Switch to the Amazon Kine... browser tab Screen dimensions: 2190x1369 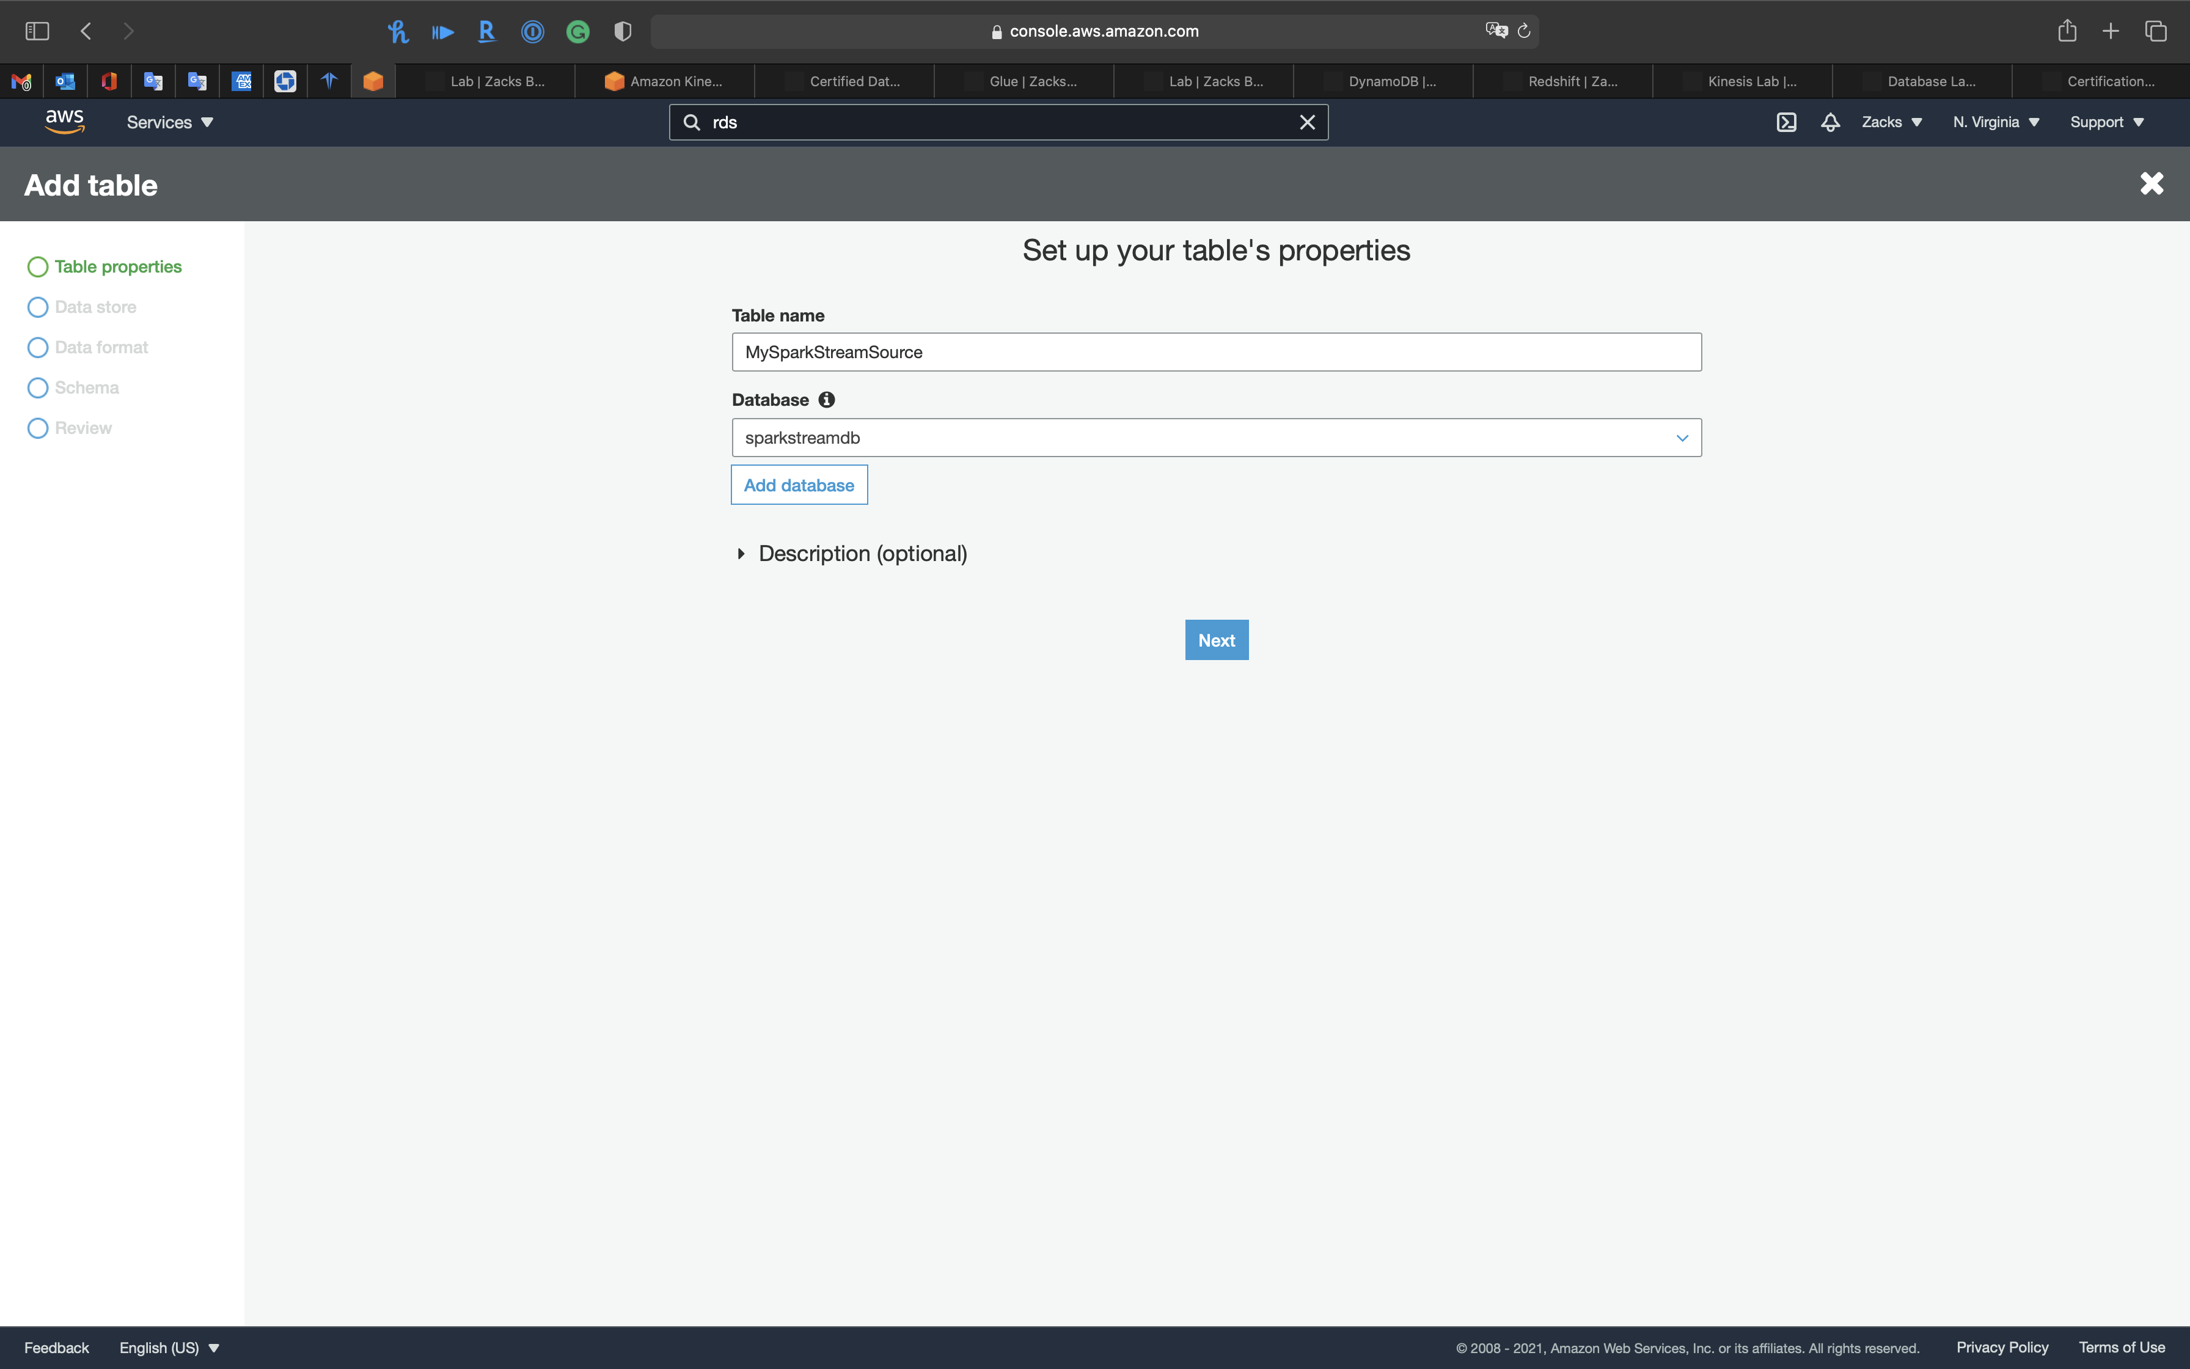pos(664,81)
